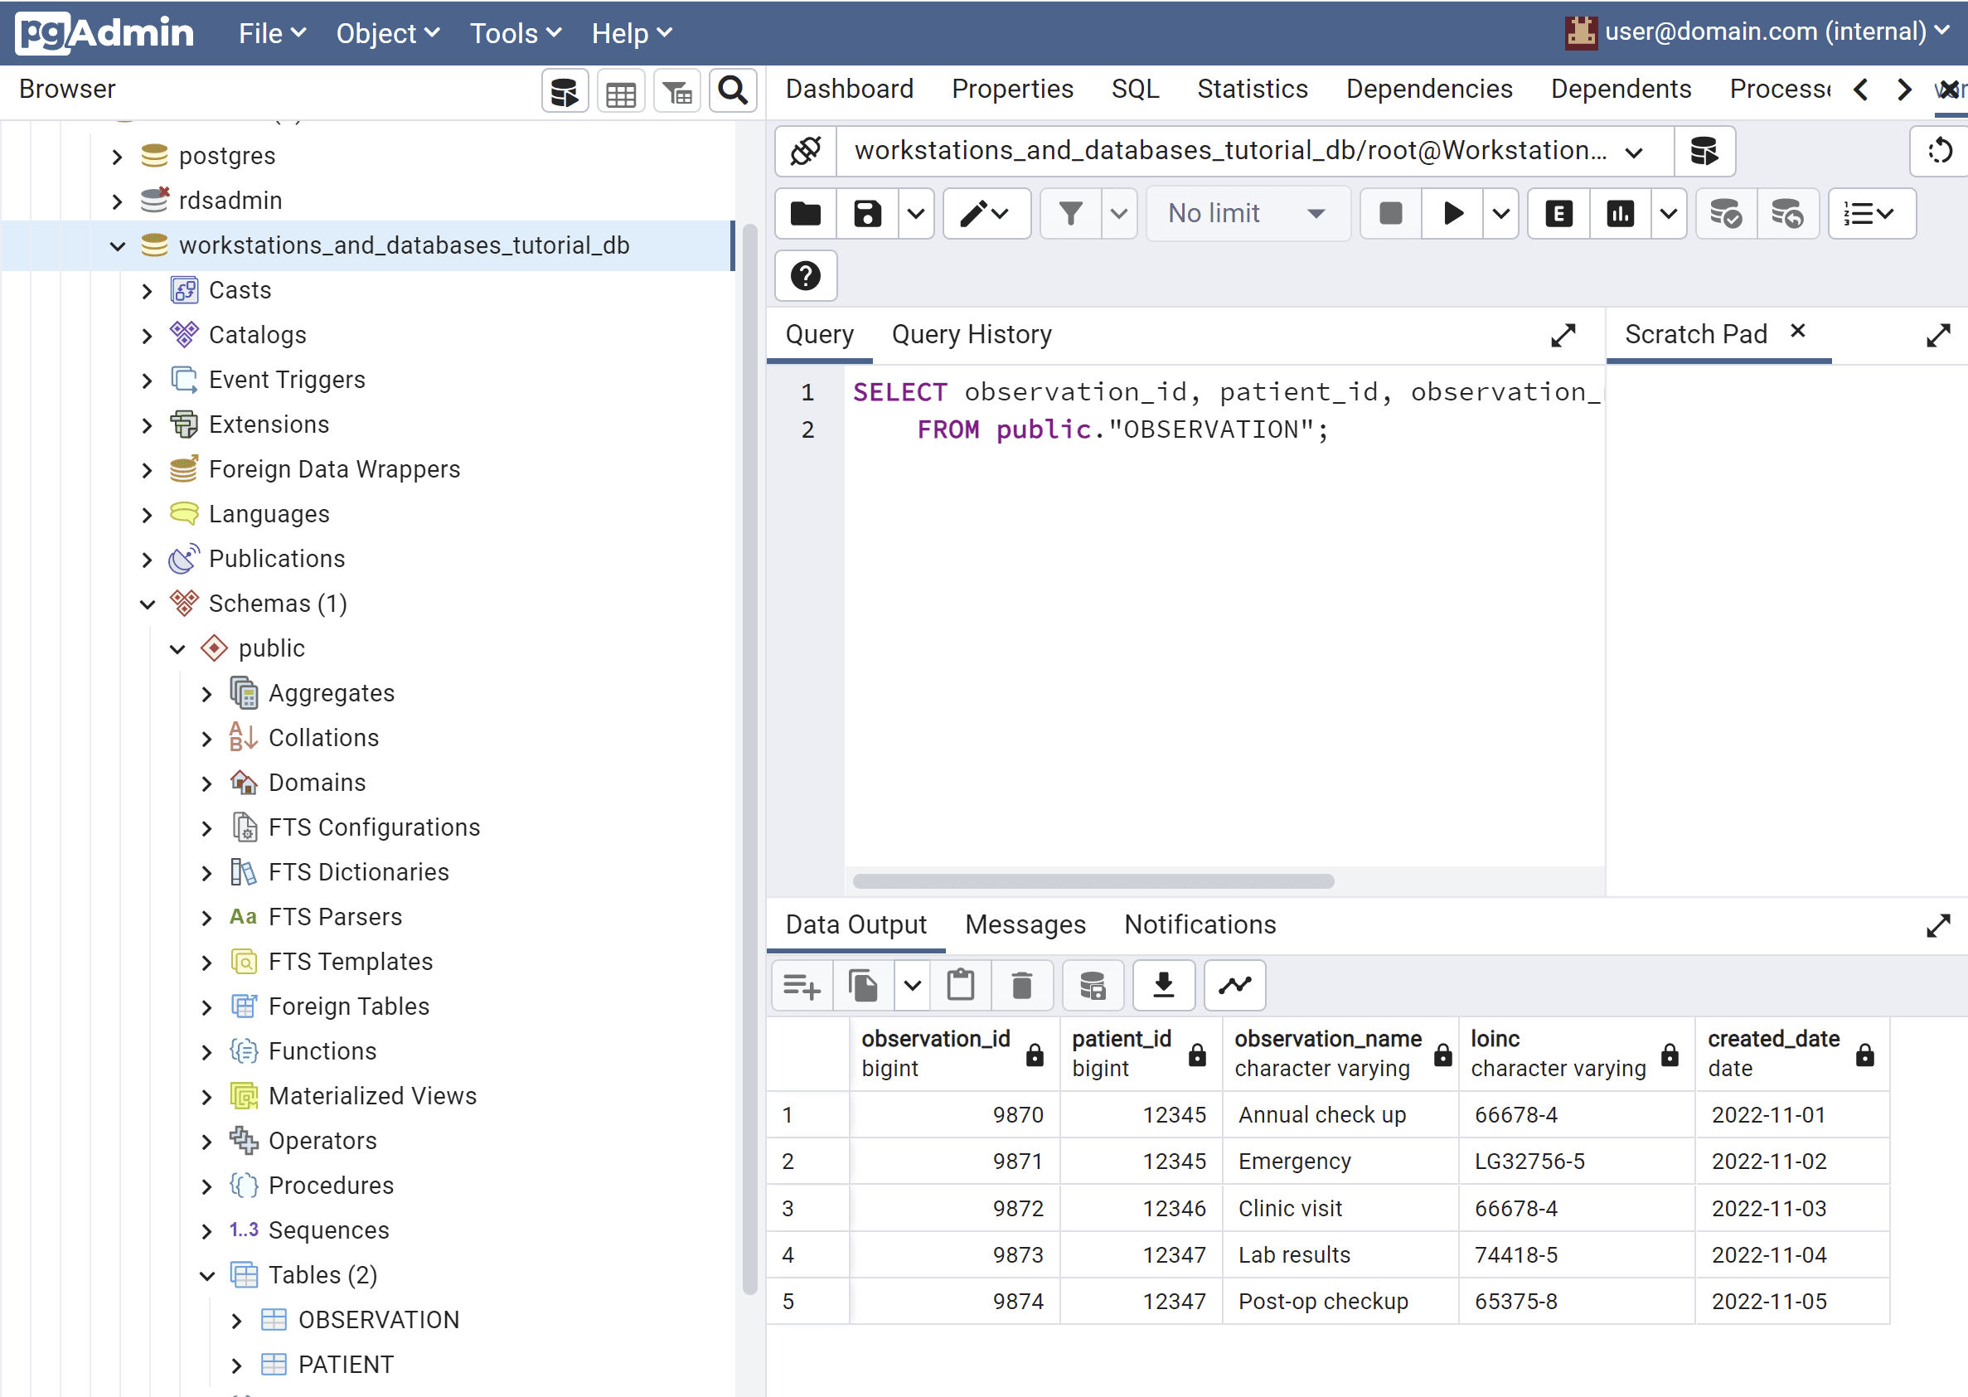Click the Download results as CSV icon
1968x1397 pixels.
(x=1164, y=985)
